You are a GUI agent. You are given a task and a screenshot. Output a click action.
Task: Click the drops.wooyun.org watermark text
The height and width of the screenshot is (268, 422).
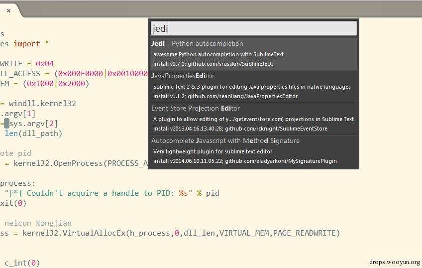click(395, 262)
